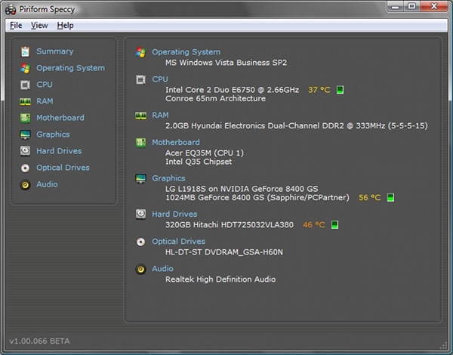Viewport: 453px width, 355px height.
Task: Select Hard Drives in the sidebar
Action: [59, 151]
